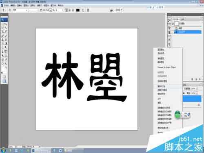The height and width of the screenshot is (153, 204).
Task: Choose Create Work Path (创建工作路径)
Action: tap(162, 90)
